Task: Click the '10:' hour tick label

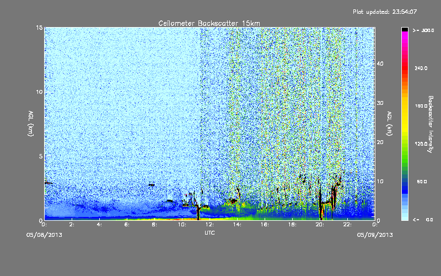Action: (x=182, y=225)
